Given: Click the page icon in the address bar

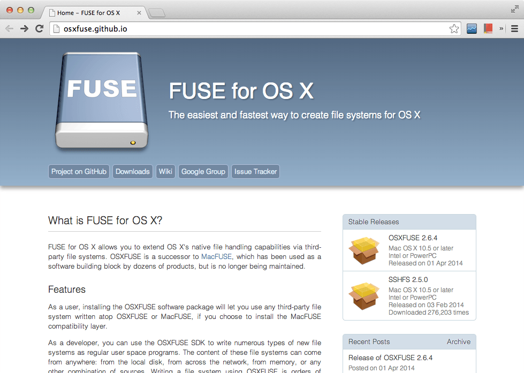Looking at the screenshot, I should click(x=57, y=29).
